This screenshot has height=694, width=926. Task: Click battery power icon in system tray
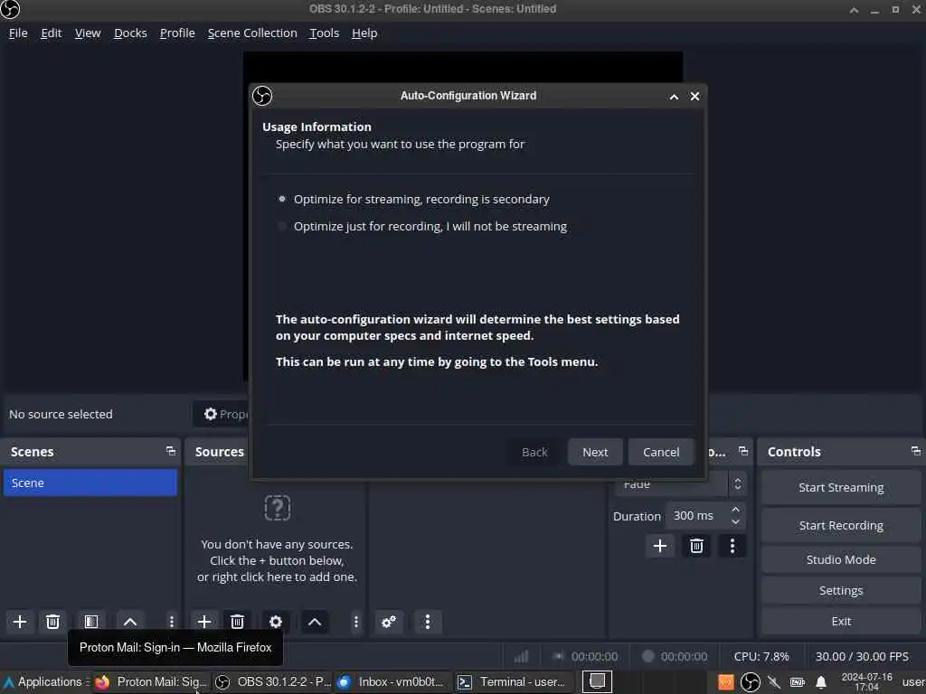[x=798, y=682]
